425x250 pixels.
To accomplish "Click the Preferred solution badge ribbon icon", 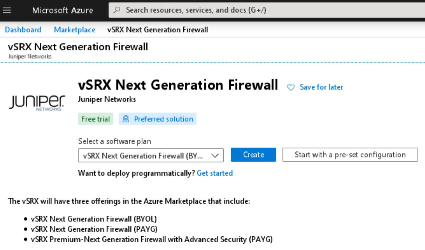I will (126, 119).
